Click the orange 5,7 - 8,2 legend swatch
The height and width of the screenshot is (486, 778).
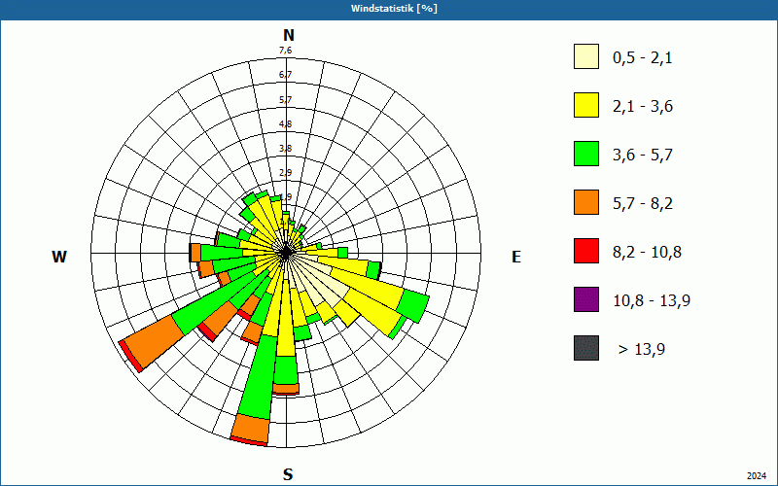click(x=586, y=202)
